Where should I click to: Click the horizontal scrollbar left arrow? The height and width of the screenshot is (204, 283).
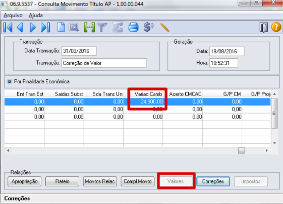8,151
